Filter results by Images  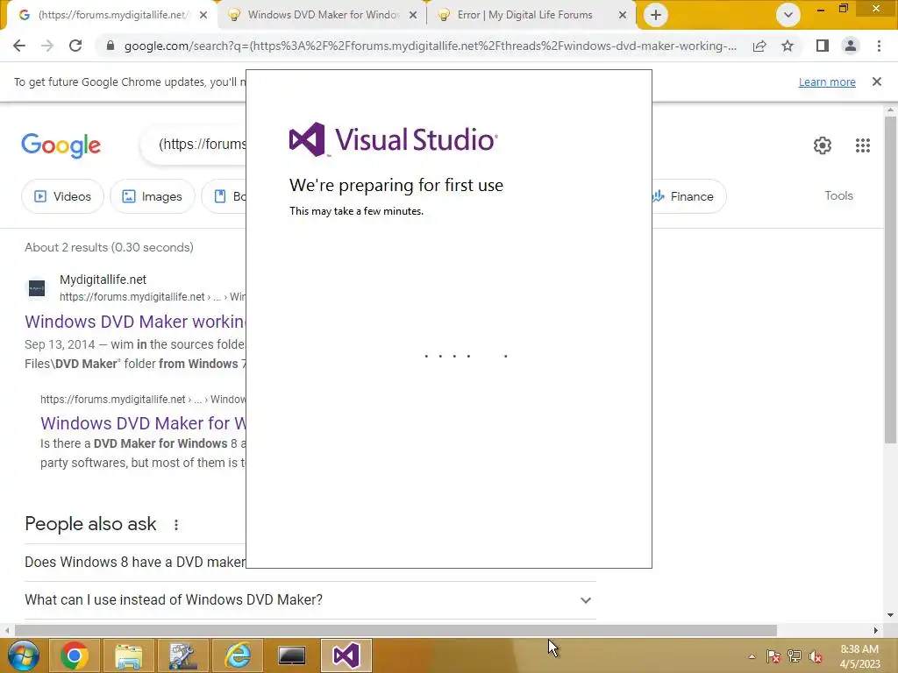click(153, 196)
